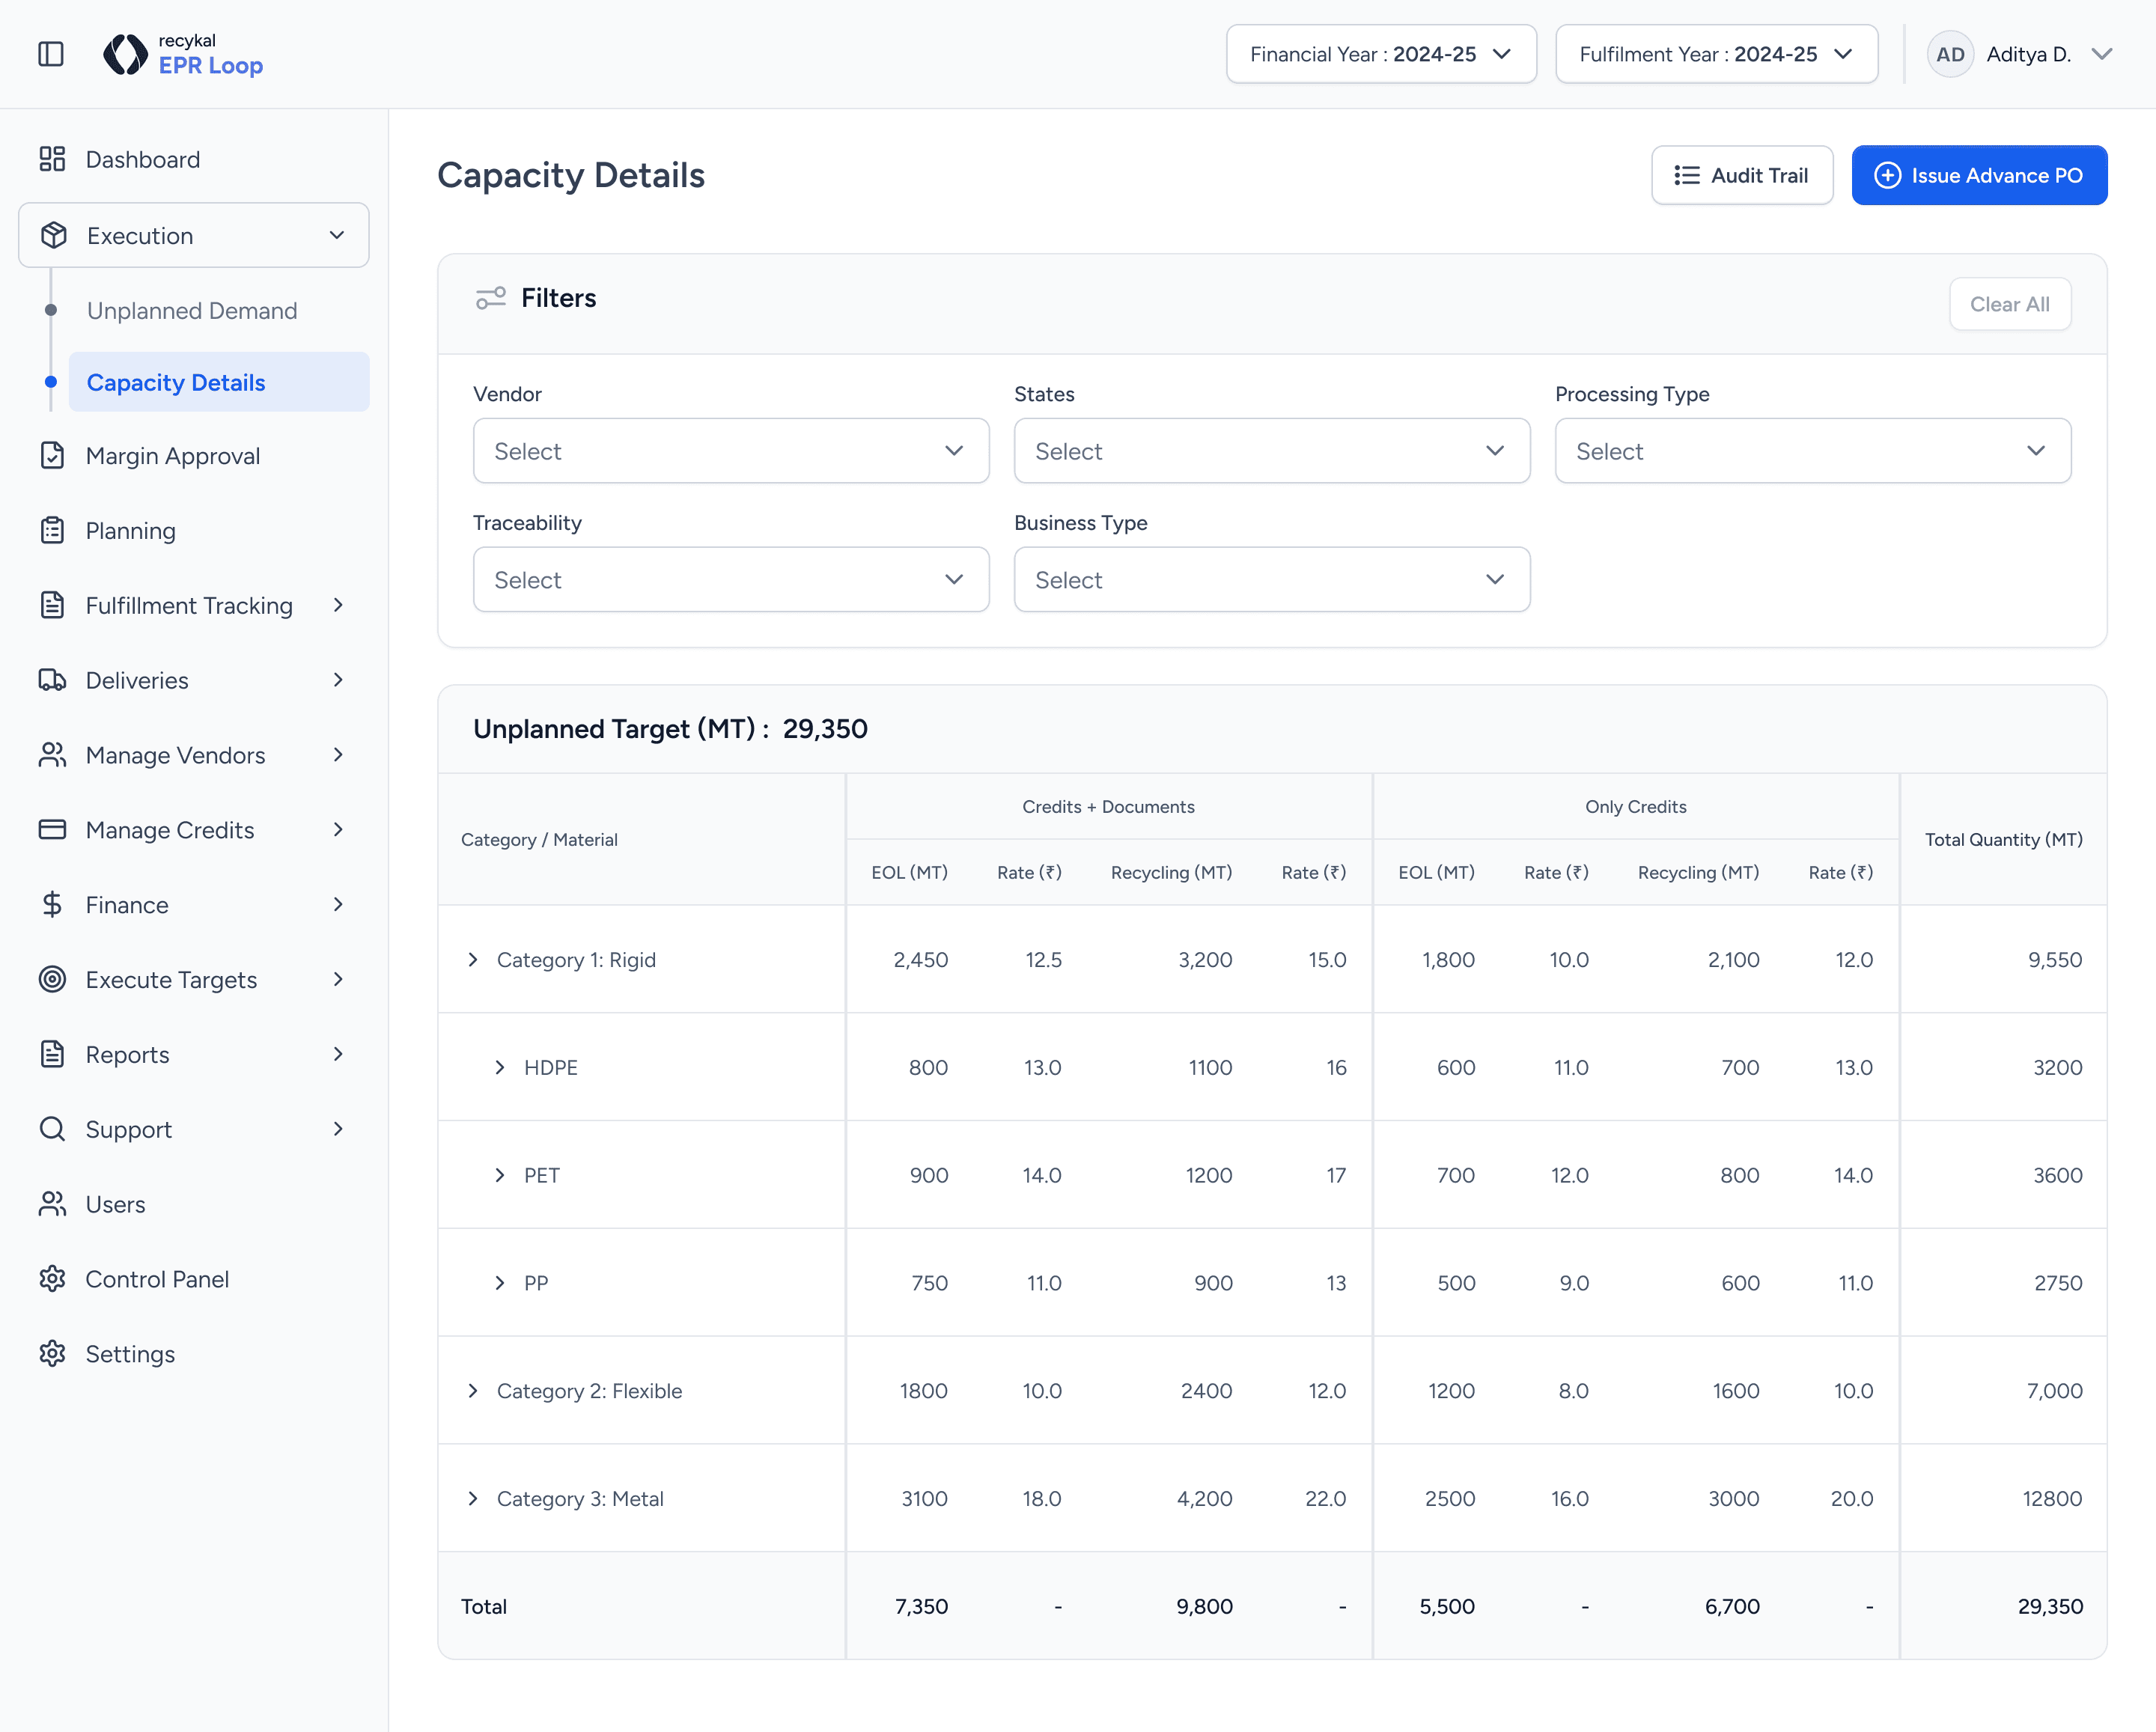Click the recykal EPR Loop logo
The image size is (2156, 1732).
tap(183, 54)
